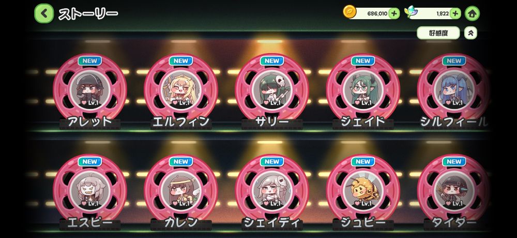
Task: Tap the rainbow gem currency icon
Action: (410, 12)
